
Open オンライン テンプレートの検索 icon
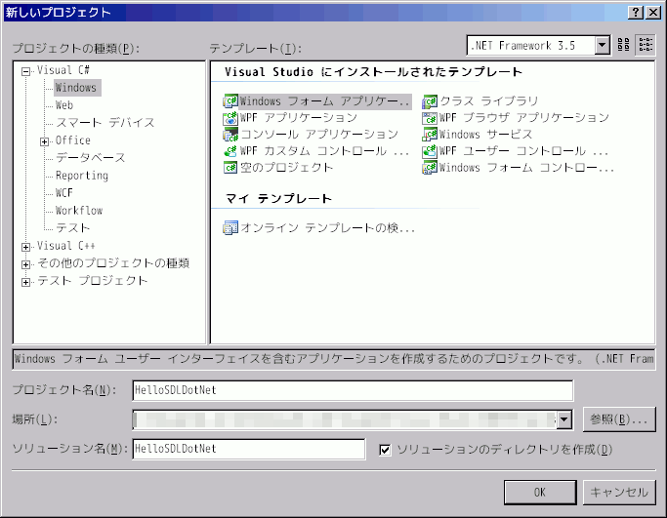coord(230,227)
